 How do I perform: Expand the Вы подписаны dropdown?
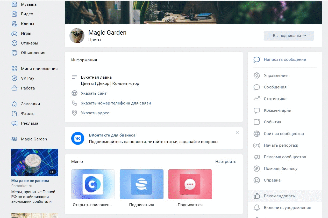pos(289,36)
